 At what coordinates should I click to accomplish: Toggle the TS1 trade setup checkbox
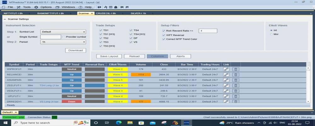coord(101,30)
